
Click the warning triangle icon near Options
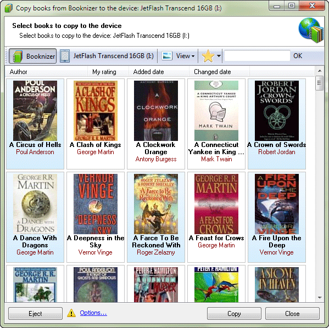click(x=71, y=313)
